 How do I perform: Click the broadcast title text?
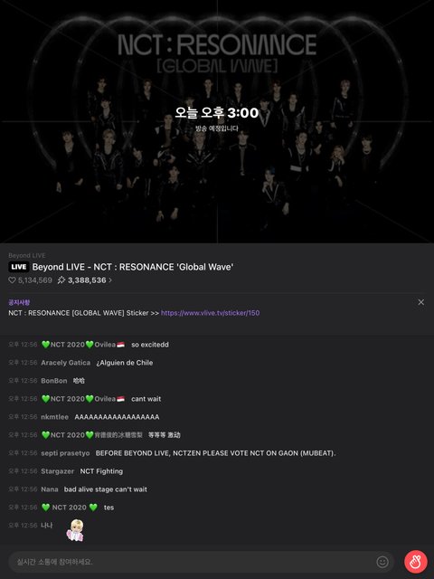coord(133,267)
